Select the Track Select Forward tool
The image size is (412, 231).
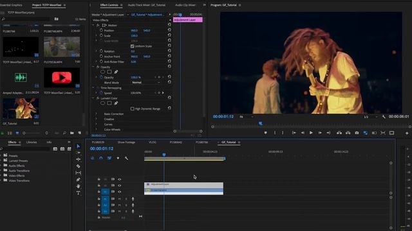pos(79,153)
